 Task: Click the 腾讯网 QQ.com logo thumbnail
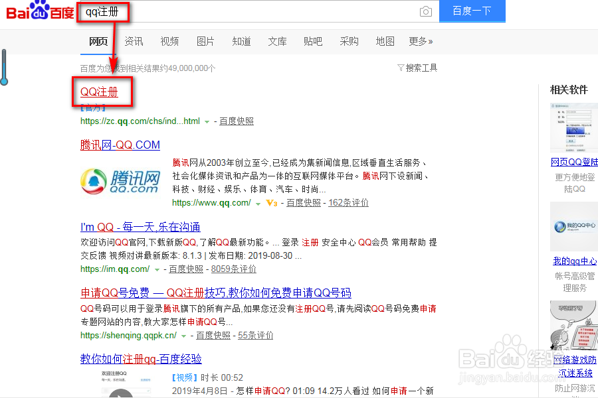[120, 182]
